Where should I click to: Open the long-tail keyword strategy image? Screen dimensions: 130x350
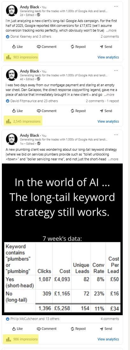[62, 239]
